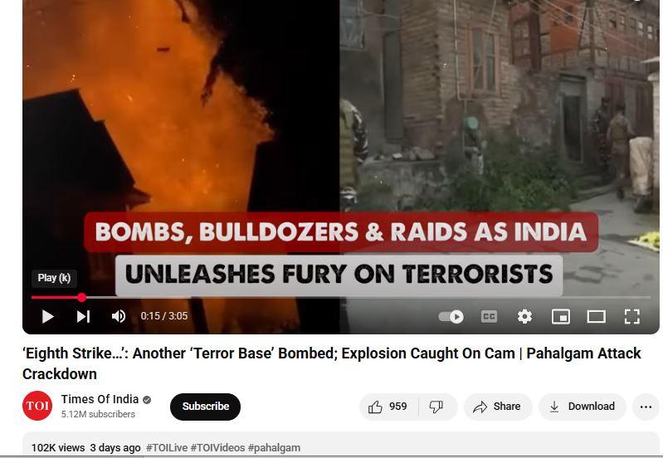This screenshot has width=663, height=458.
Task: Open more actions three-dot menu
Action: point(646,407)
